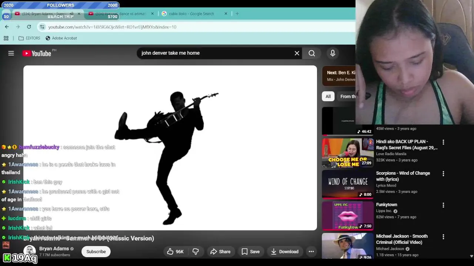Click the address bar URL
This screenshot has height=266, width=474.
112,27
